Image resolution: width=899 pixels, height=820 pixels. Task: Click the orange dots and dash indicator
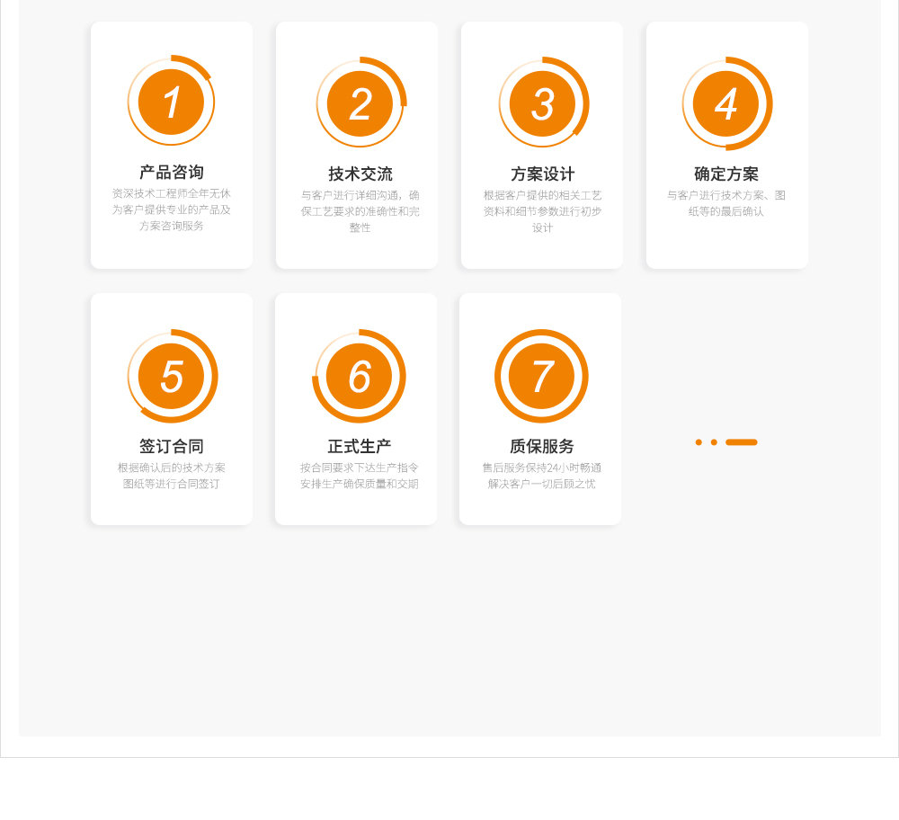[x=726, y=442]
